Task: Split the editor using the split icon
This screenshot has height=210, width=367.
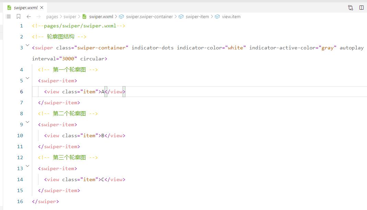Action: (361, 8)
